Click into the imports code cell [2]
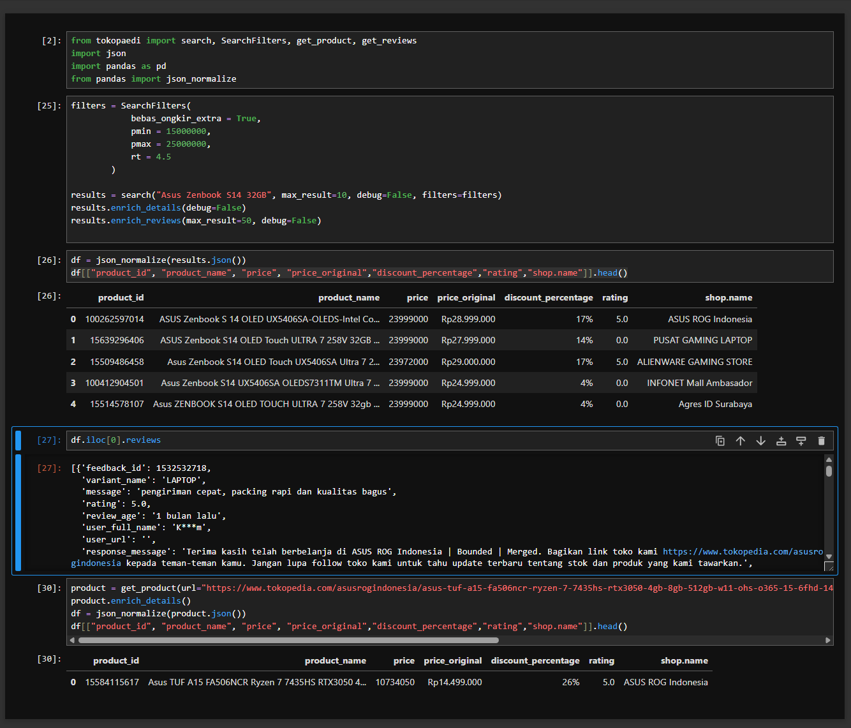This screenshot has height=728, width=851. [x=450, y=60]
